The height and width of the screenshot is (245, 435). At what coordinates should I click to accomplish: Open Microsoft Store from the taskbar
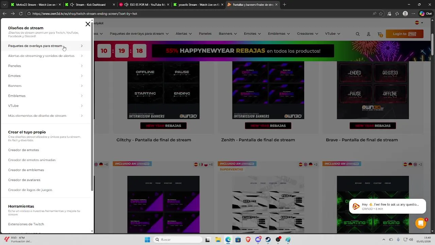click(238, 240)
